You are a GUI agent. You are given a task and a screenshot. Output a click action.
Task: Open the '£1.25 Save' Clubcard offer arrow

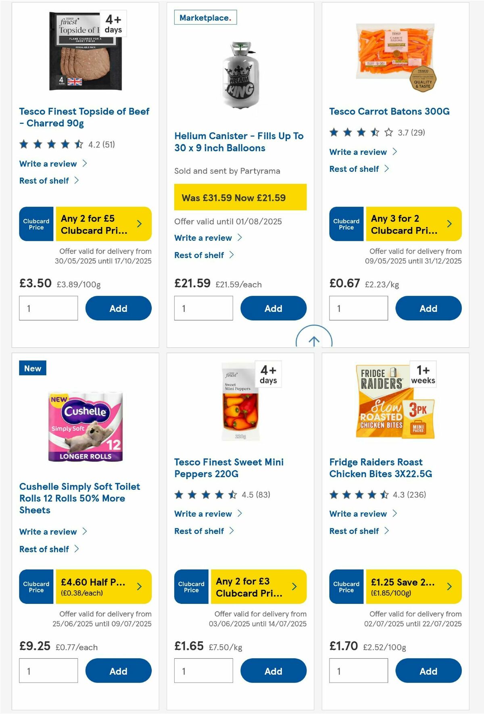pos(449,587)
